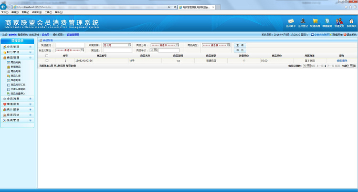Viewport: 358px width, 192px height.
Task: Tick the checkbox for row 150824190336
Action: 47,61
